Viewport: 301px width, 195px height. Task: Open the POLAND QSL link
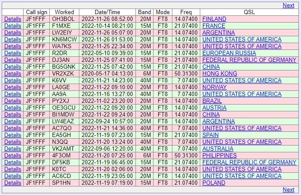coord(214,183)
